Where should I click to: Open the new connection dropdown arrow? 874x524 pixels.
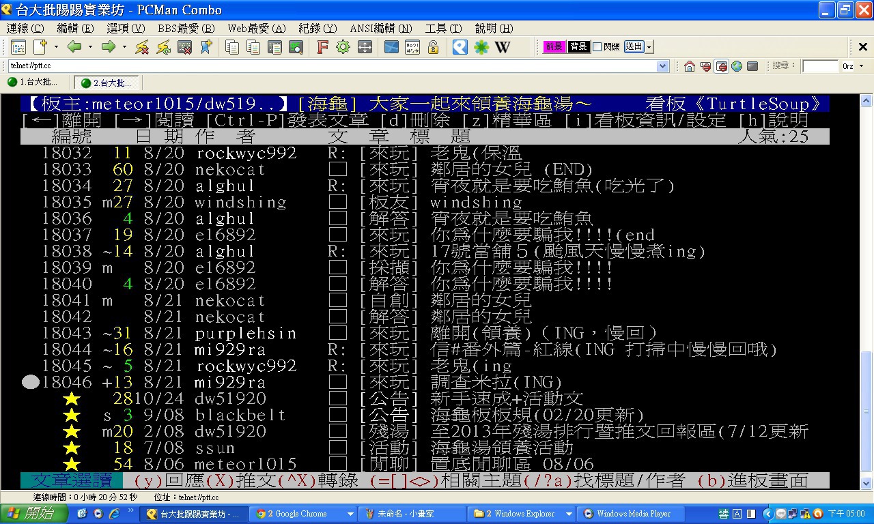[56, 47]
